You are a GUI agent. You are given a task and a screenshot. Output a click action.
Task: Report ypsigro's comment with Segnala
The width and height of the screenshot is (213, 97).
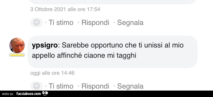tap(130, 86)
